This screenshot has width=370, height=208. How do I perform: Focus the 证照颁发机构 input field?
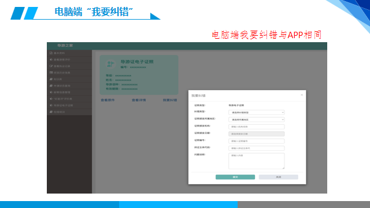point(256,127)
